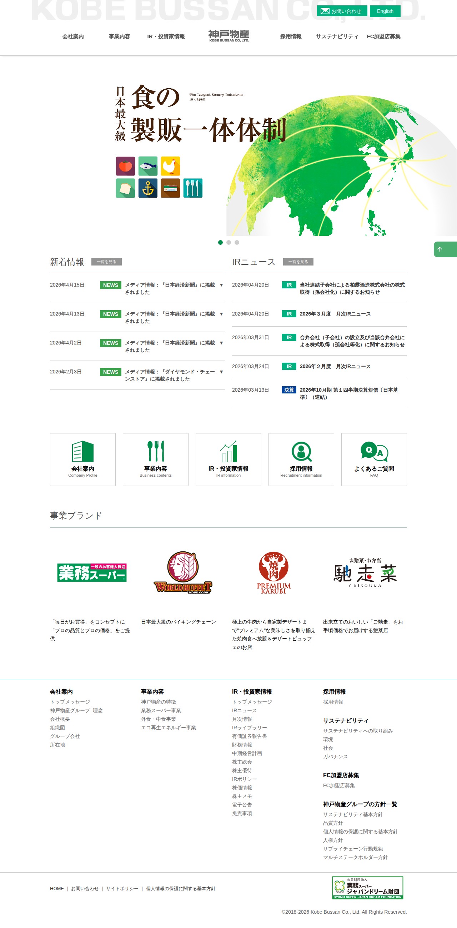This screenshot has height=928, width=457.
Task: Click the World Buffet brand logo
Action: tap(183, 572)
